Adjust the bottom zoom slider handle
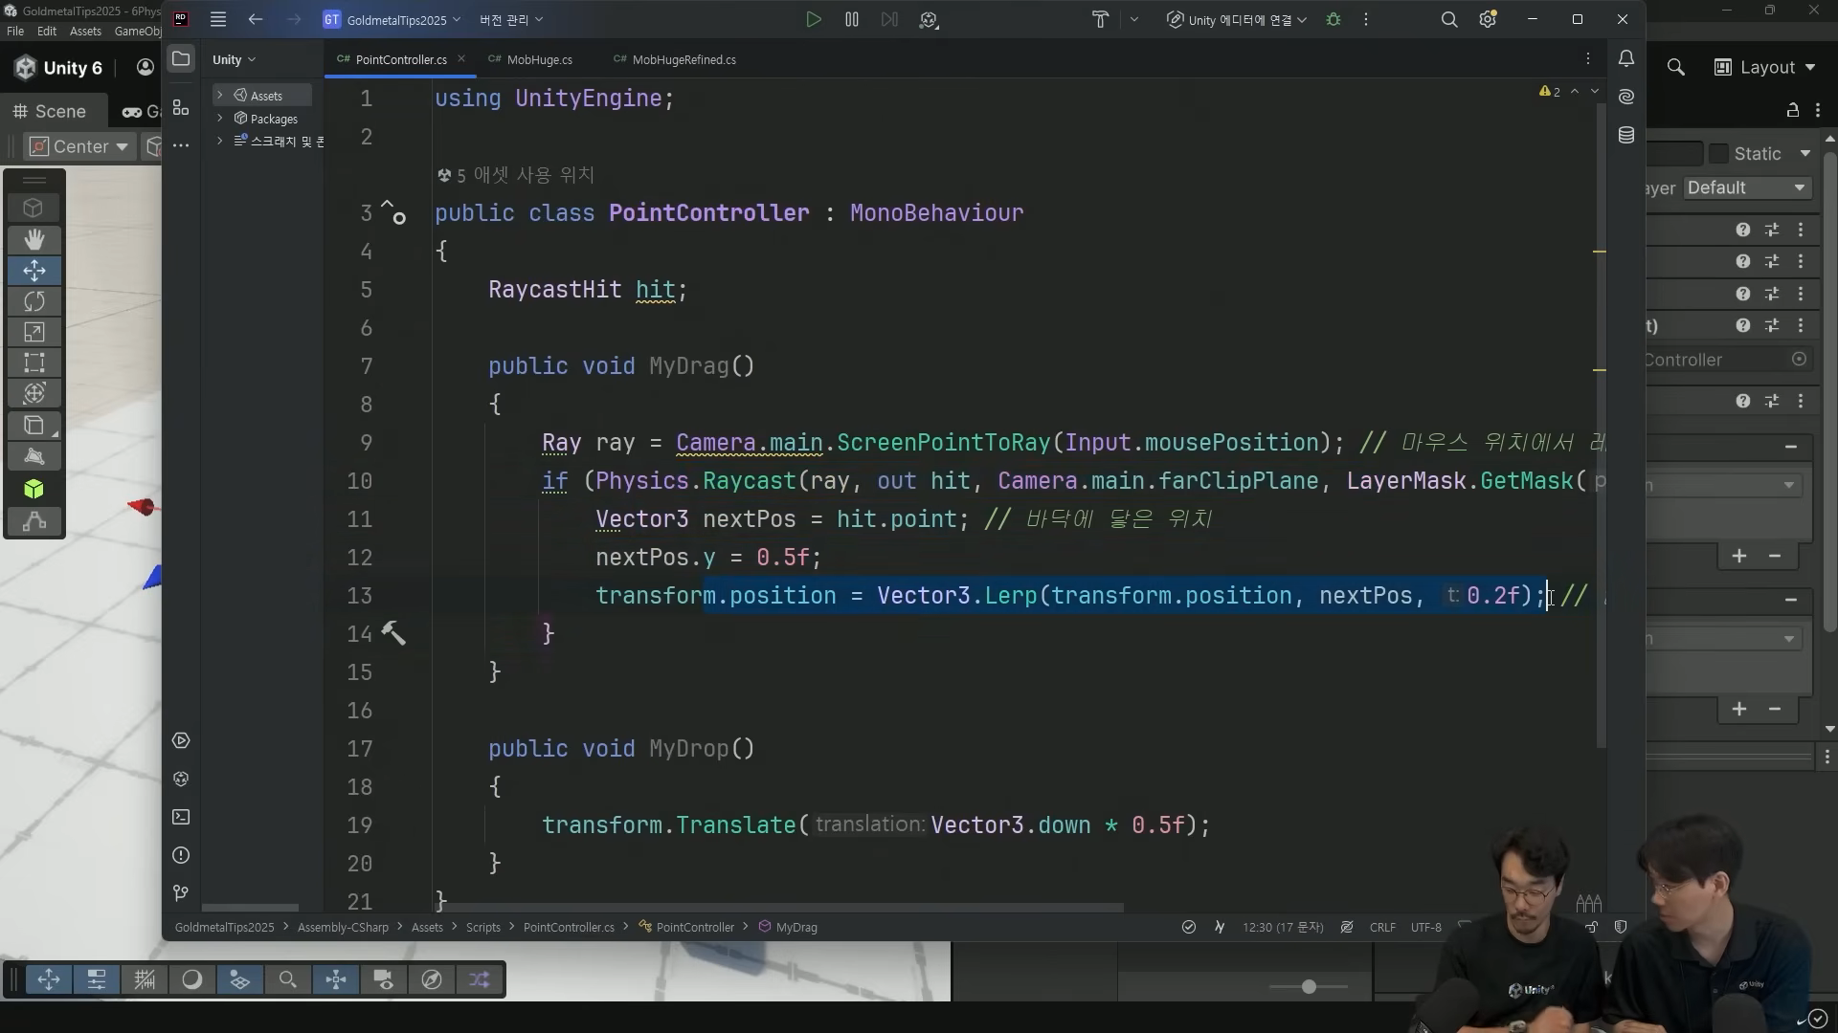 (x=1308, y=986)
